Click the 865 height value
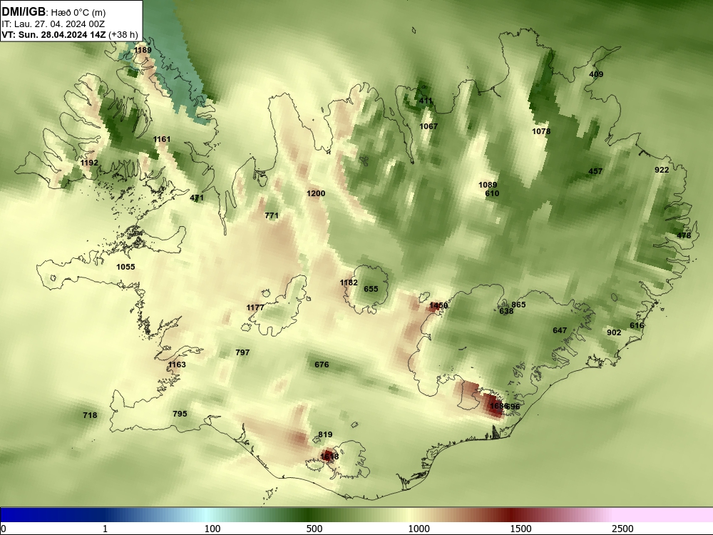713x535 pixels. 518,305
